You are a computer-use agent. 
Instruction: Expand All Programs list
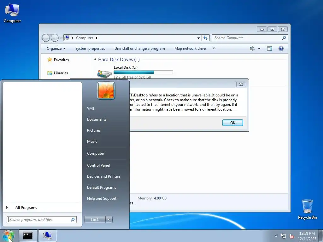[x=26, y=208]
